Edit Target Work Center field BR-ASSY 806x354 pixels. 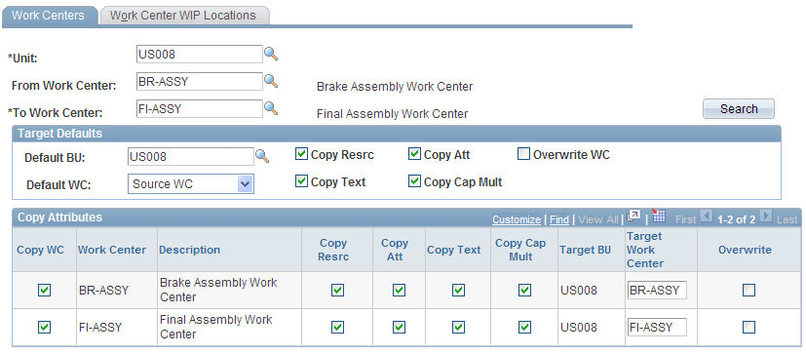click(658, 291)
